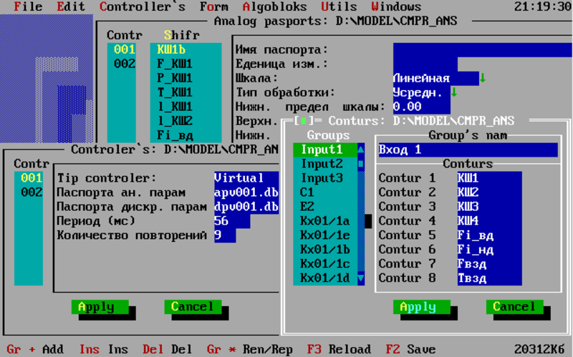Select the T_КШ1 passport in the Shifr list
This screenshot has width=573, height=357.
pyautogui.click(x=175, y=92)
